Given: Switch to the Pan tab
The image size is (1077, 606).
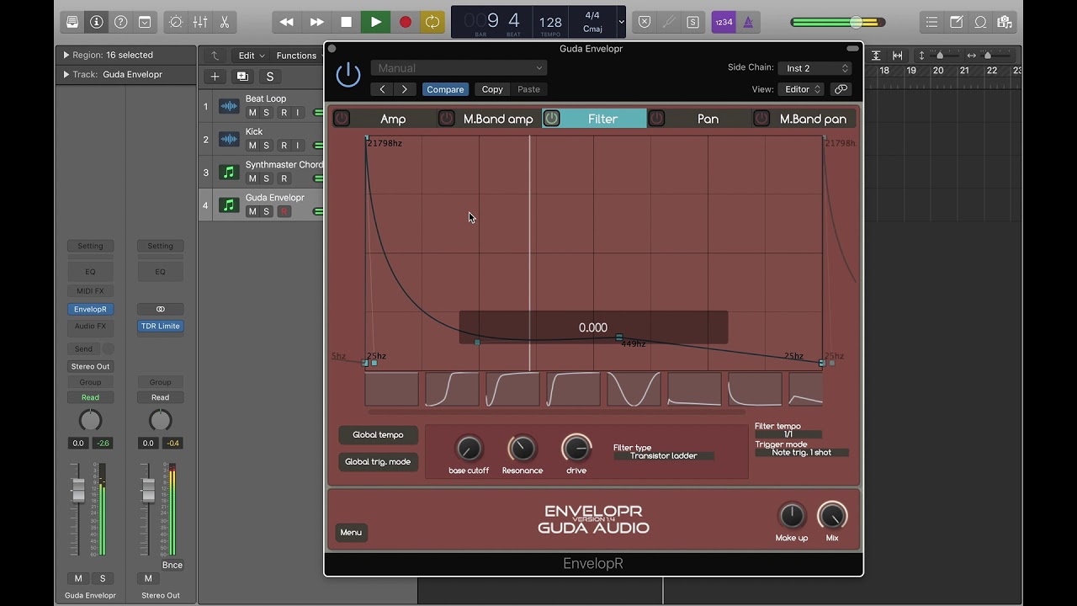Looking at the screenshot, I should pyautogui.click(x=708, y=119).
